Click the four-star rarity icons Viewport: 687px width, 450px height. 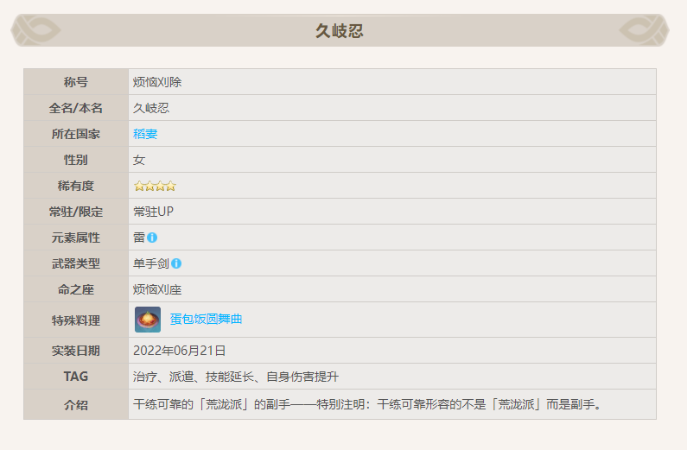tap(155, 186)
